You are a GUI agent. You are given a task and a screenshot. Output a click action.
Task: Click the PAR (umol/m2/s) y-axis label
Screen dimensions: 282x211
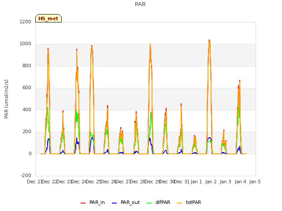pos(6,99)
